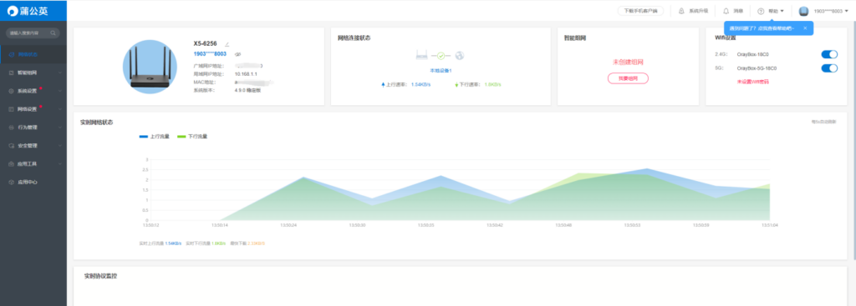Click the eye icon beside 1903****8003

point(237,54)
